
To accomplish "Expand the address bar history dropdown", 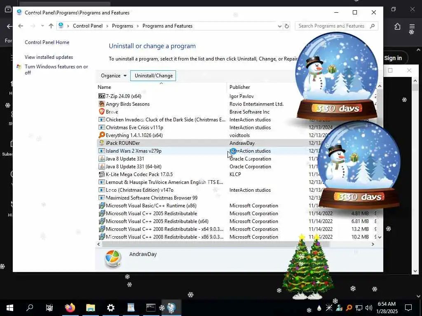I will click(x=280, y=26).
